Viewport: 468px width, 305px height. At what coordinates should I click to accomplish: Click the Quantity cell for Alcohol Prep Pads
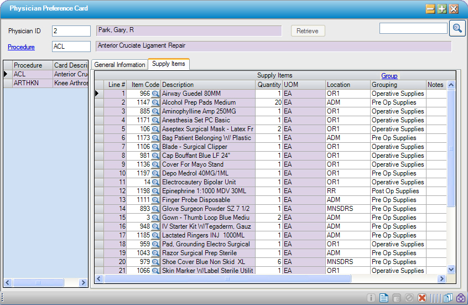coord(269,103)
